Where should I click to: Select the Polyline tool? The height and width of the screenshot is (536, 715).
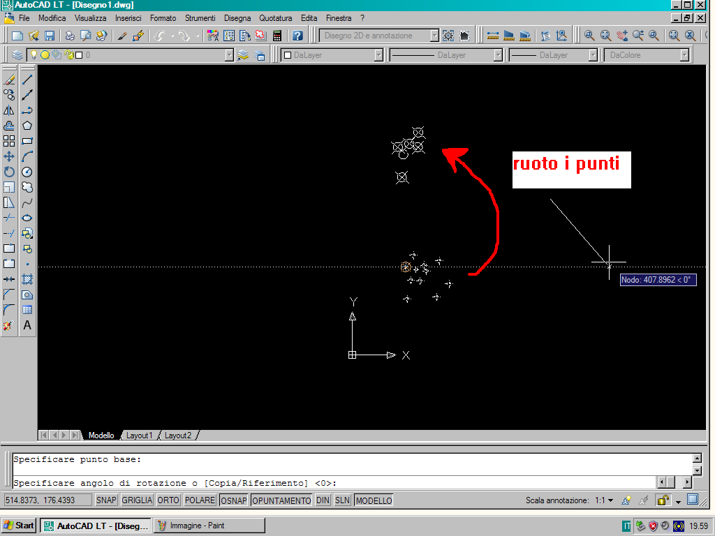click(27, 110)
